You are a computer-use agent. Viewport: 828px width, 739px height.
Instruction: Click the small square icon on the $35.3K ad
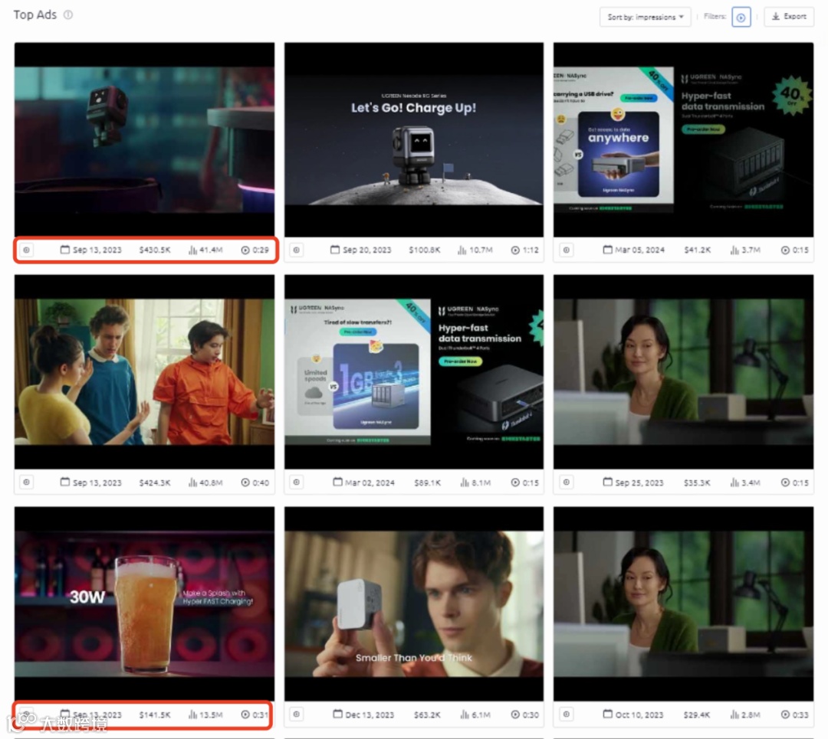(x=567, y=482)
